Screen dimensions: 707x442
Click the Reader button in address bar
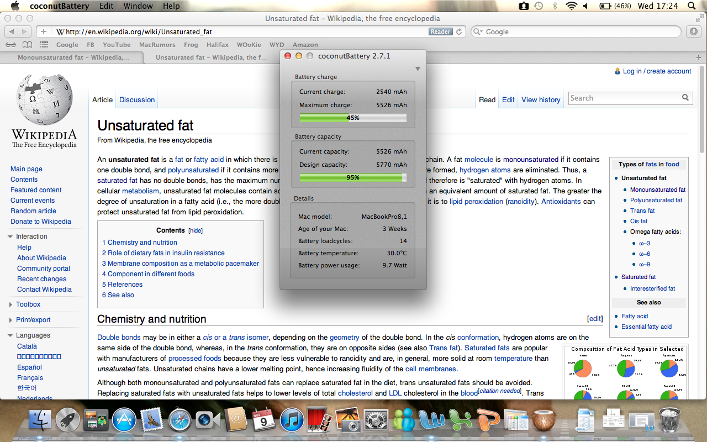(440, 31)
